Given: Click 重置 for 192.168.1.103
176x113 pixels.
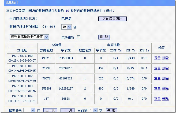Looking at the screenshot, I should pyautogui.click(x=157, y=88).
